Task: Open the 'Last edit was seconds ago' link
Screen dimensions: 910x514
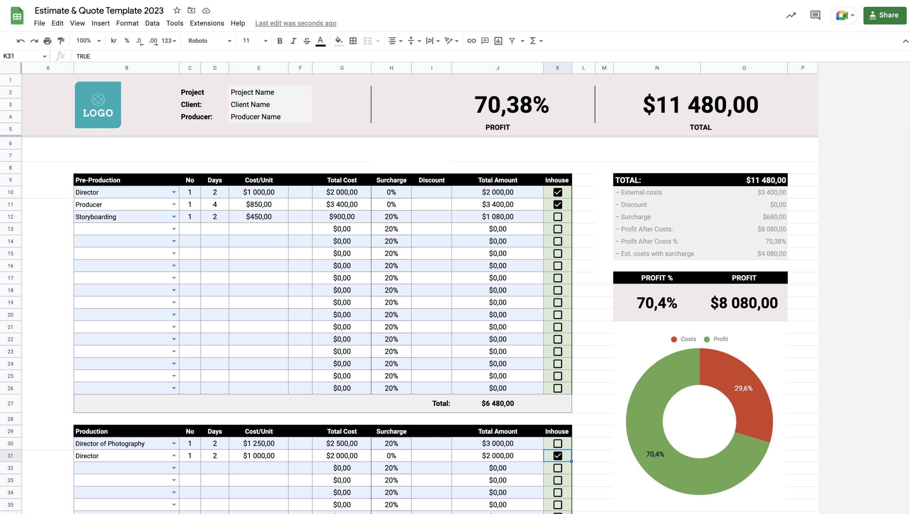Action: coord(295,23)
